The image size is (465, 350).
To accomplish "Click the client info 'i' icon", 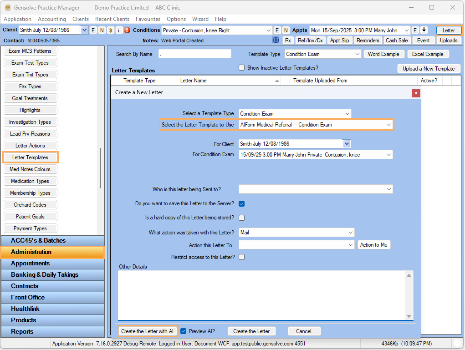I will click(119, 30).
